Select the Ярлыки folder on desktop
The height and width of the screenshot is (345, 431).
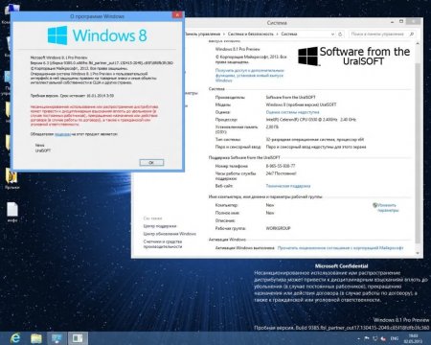click(x=12, y=179)
